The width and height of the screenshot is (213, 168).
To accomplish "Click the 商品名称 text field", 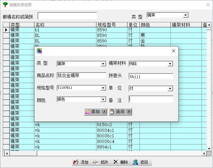I will (x=81, y=76).
